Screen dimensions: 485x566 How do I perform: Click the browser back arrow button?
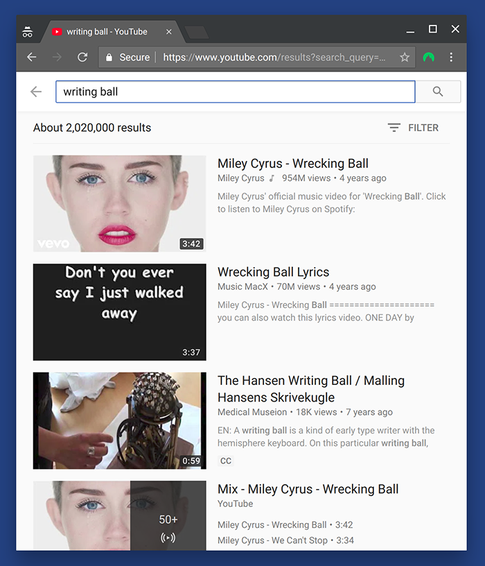pyautogui.click(x=32, y=57)
